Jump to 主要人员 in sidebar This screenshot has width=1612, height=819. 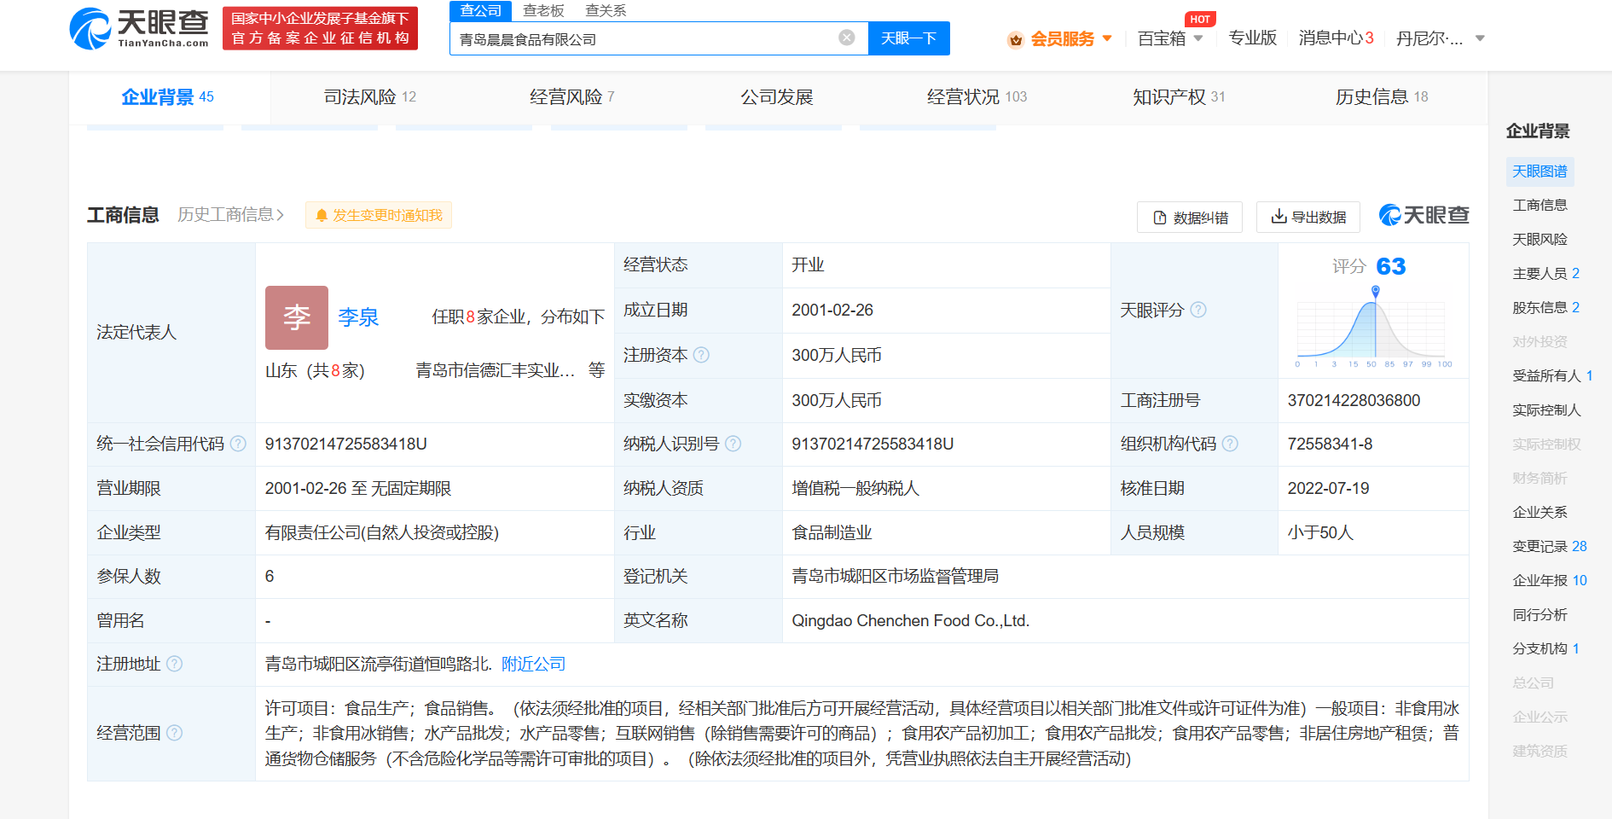click(x=1545, y=274)
